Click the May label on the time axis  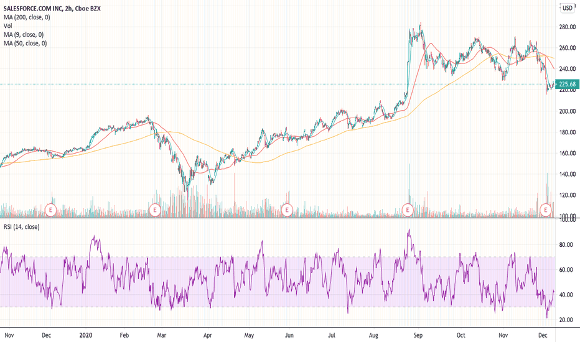click(x=249, y=335)
